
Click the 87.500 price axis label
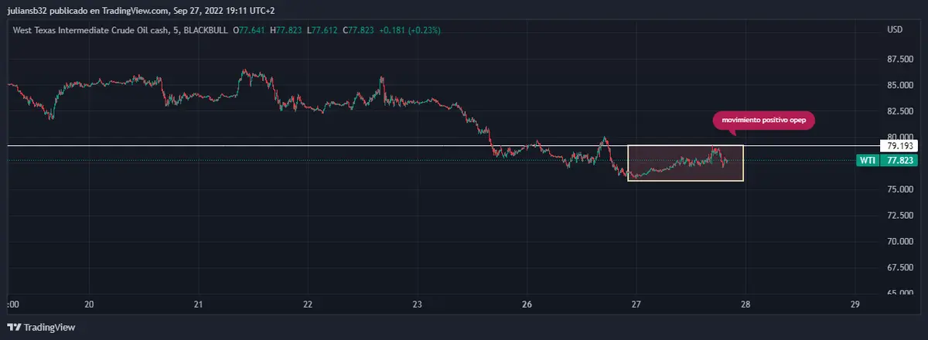point(899,59)
